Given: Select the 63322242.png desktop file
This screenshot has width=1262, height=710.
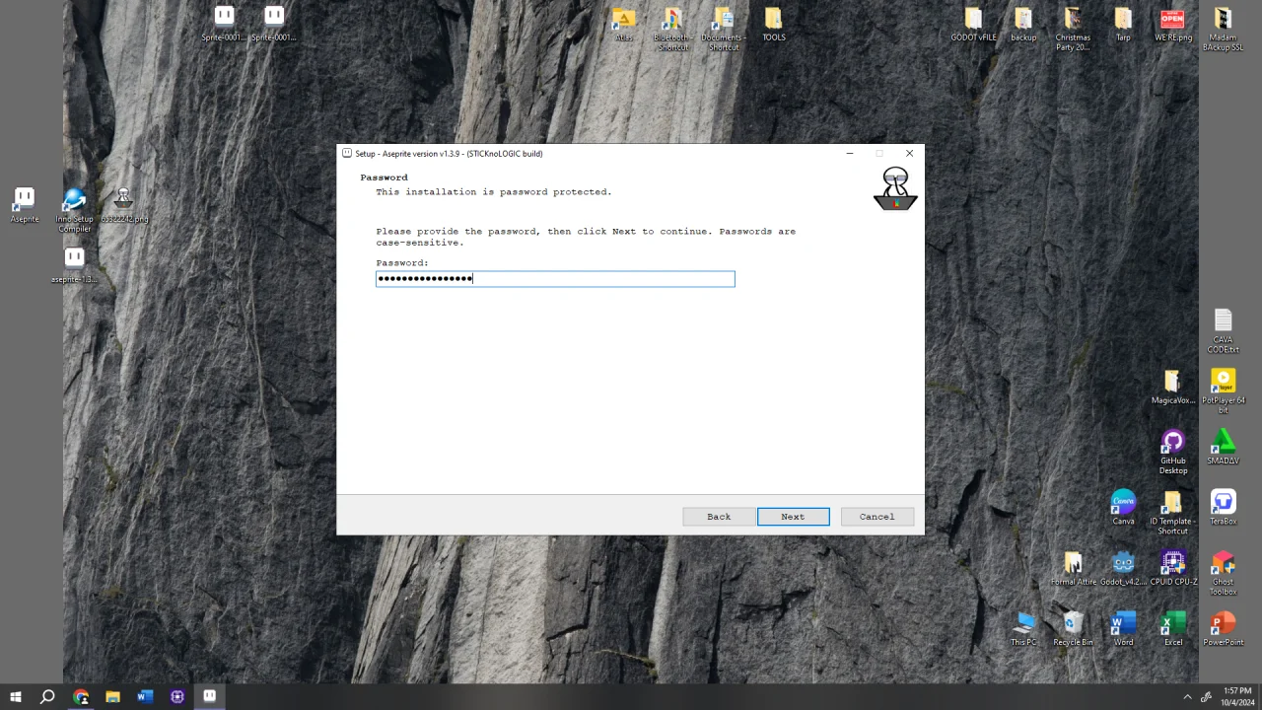Looking at the screenshot, I should tap(124, 205).
